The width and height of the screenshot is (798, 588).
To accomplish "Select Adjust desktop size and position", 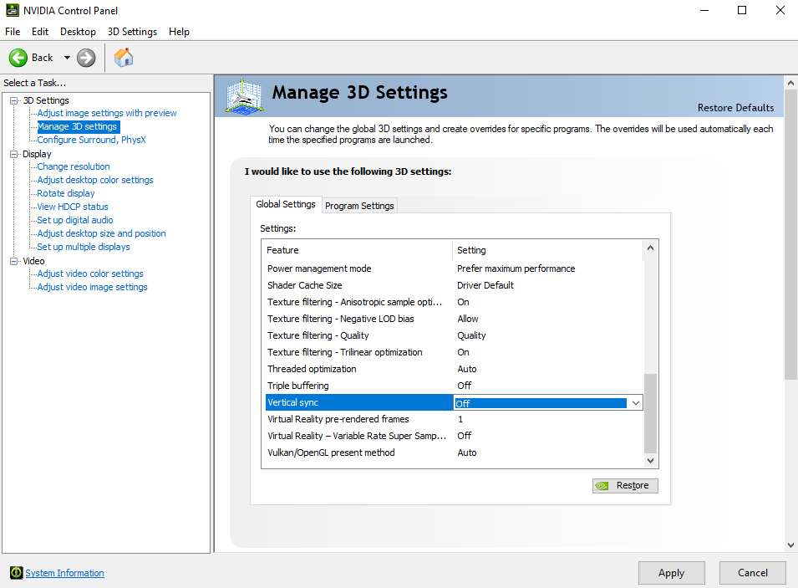I will click(102, 233).
